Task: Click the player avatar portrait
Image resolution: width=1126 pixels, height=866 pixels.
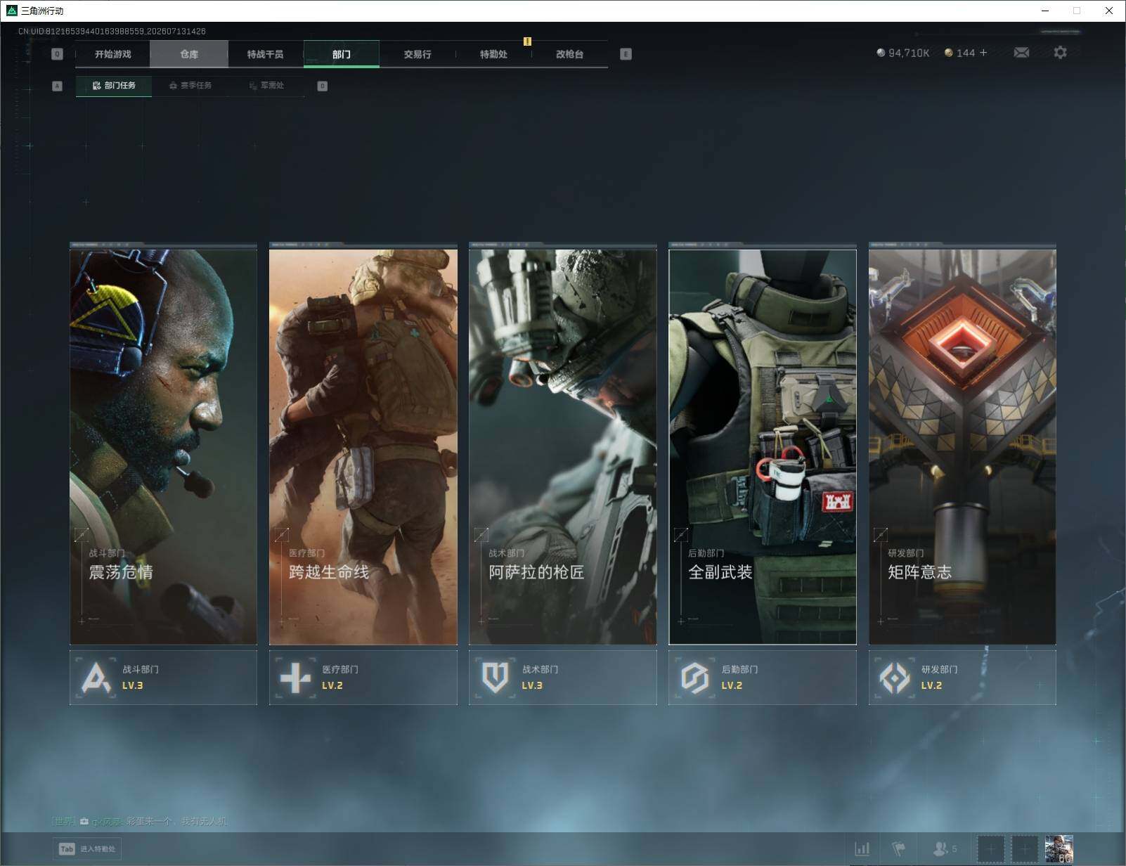Action: [1059, 849]
